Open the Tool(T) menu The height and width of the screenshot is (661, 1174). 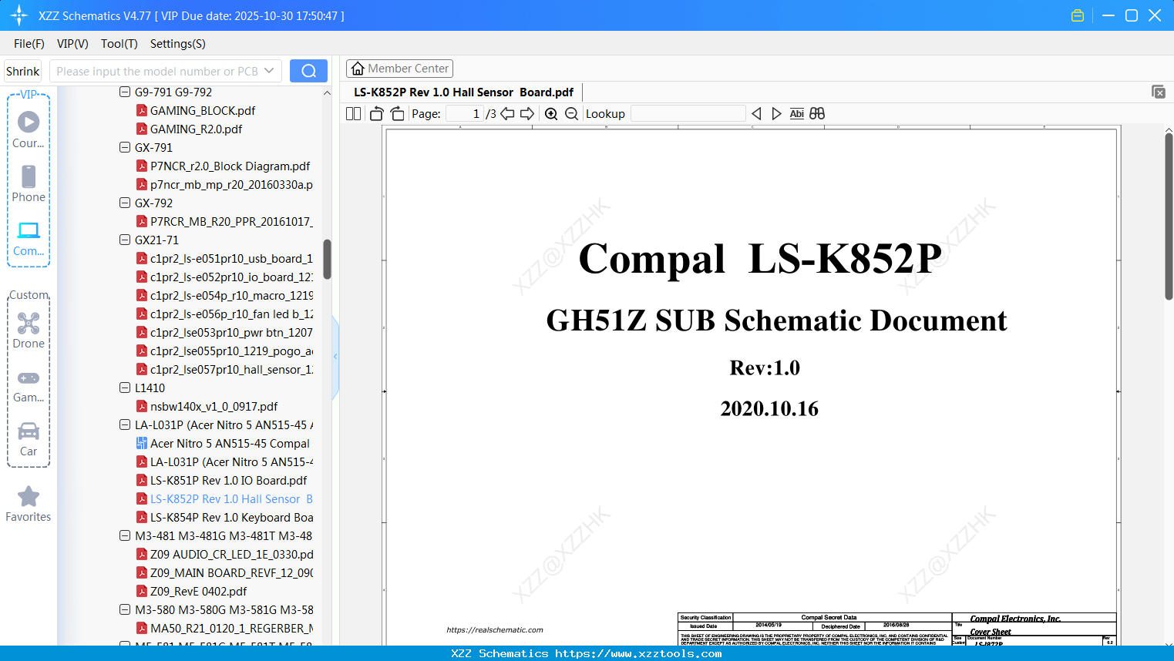119,44
